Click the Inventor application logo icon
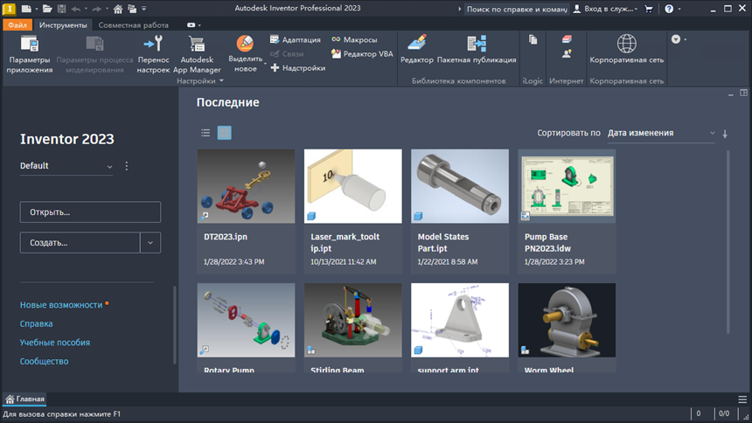 pyautogui.click(x=9, y=9)
